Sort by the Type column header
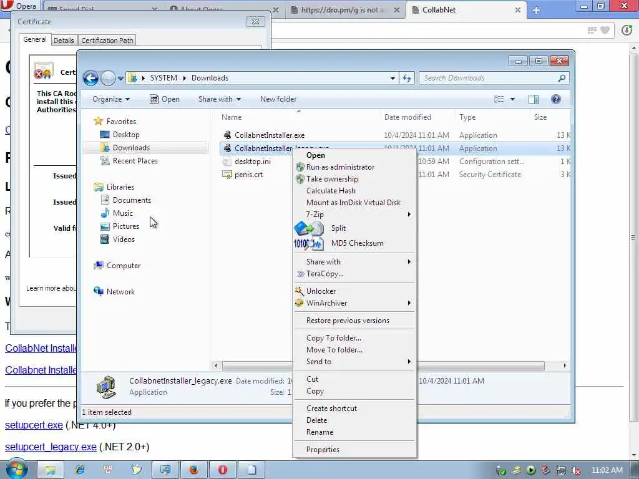639x479 pixels. [467, 117]
